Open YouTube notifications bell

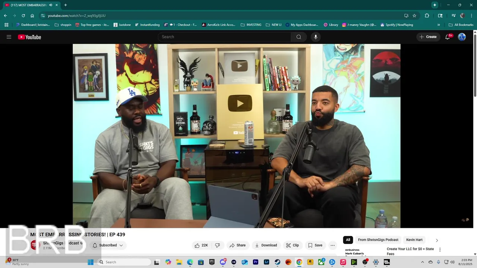tap(448, 37)
